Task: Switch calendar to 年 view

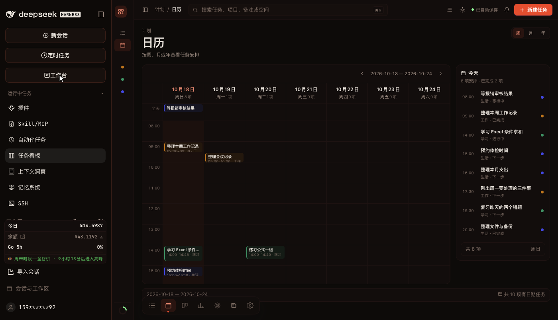Action: tap(543, 33)
